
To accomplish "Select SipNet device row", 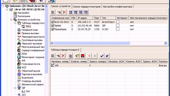I will tap(109, 26).
